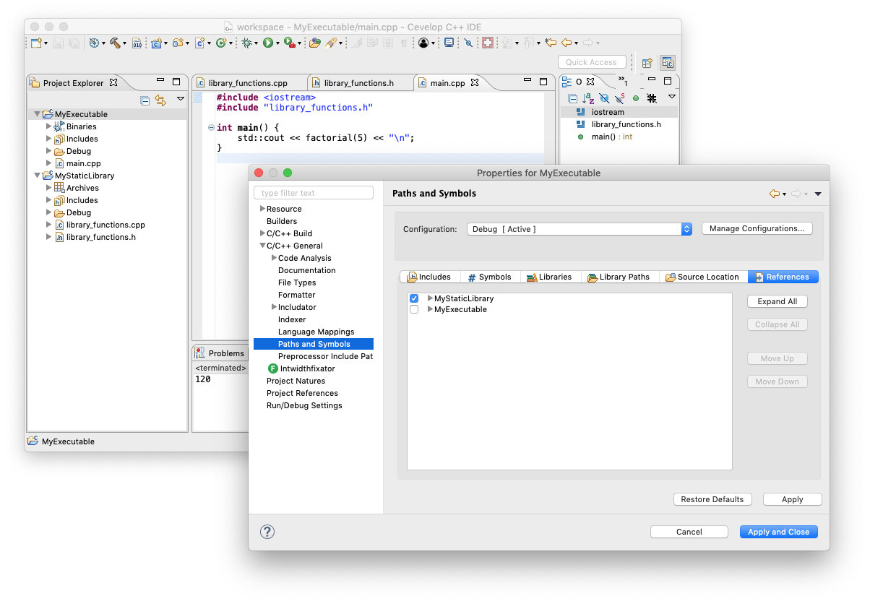The image size is (870, 604).
Task: Click the Cancel button
Action: [x=689, y=532]
